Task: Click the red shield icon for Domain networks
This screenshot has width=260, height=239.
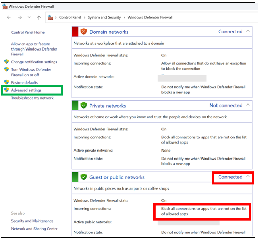Action: coord(84,32)
